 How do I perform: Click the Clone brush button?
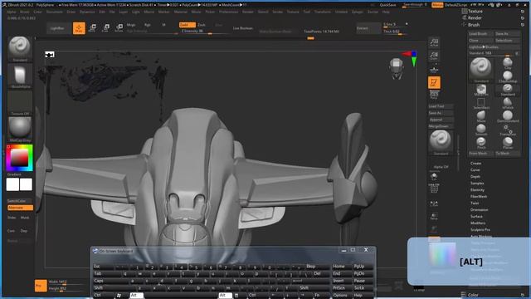coord(480,41)
